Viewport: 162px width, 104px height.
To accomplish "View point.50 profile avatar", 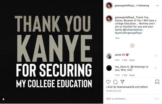I will (x=109, y=56).
